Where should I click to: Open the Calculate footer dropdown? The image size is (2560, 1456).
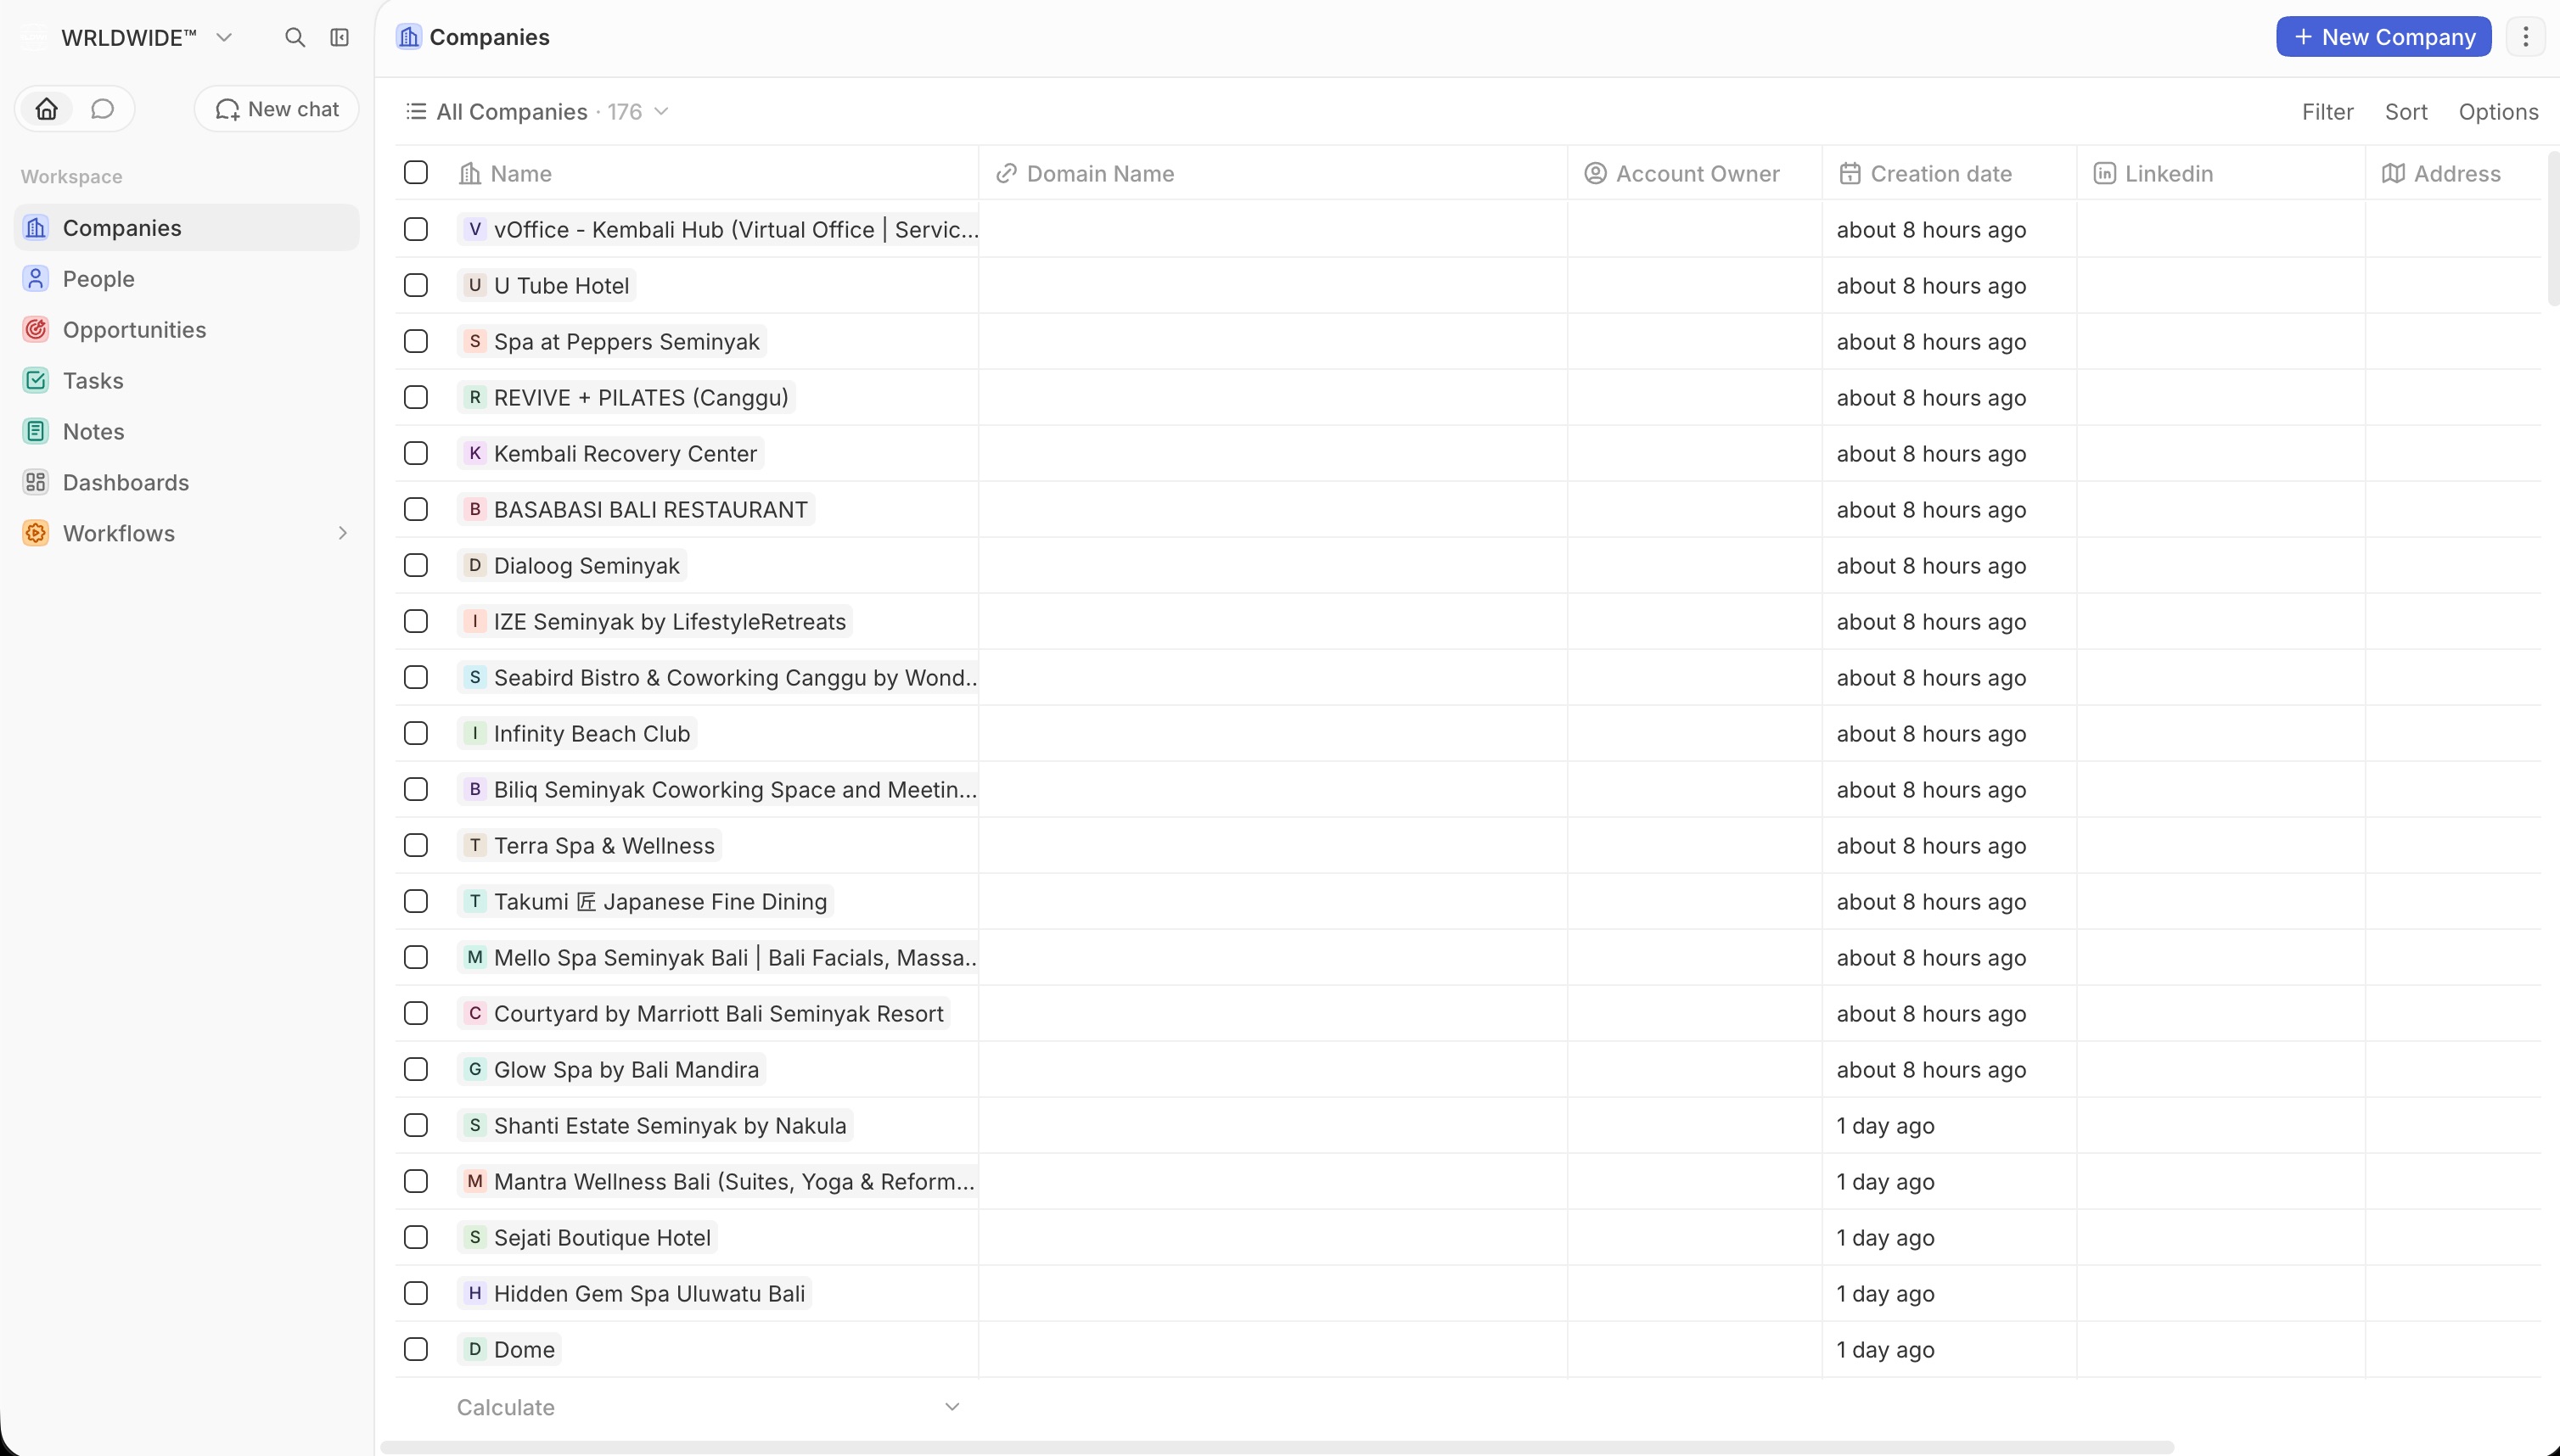click(708, 1407)
